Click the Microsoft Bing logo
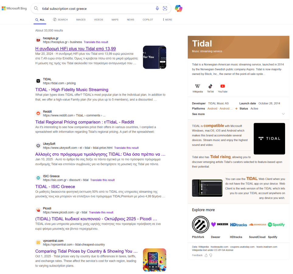 (14, 9)
